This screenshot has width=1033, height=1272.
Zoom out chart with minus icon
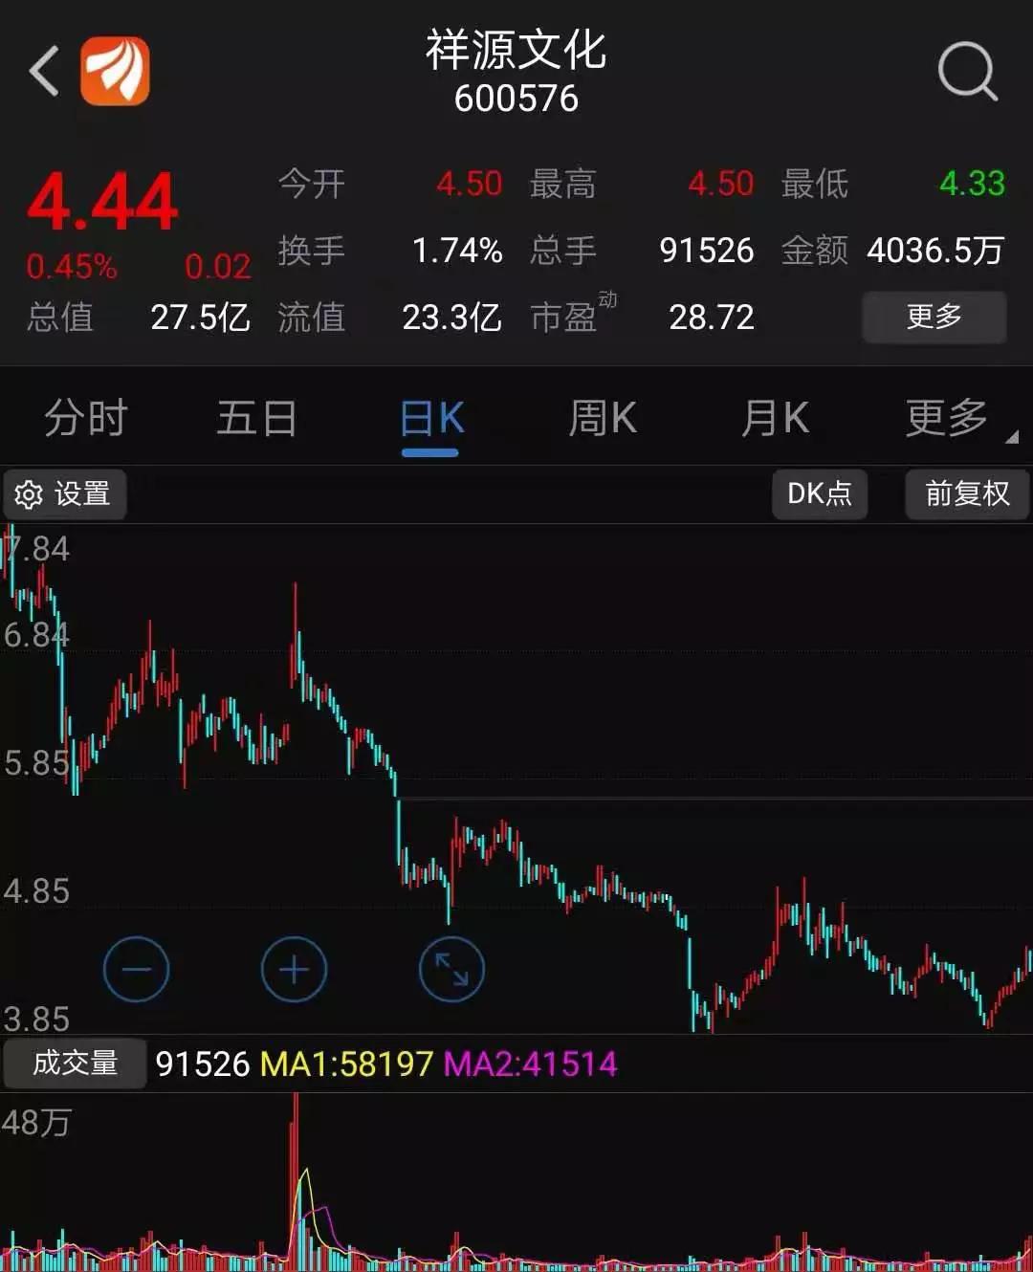click(136, 969)
